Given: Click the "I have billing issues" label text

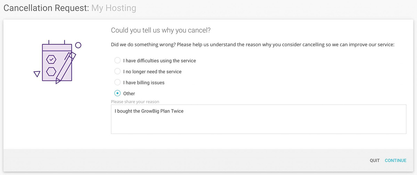Looking at the screenshot, I should pos(144,83).
